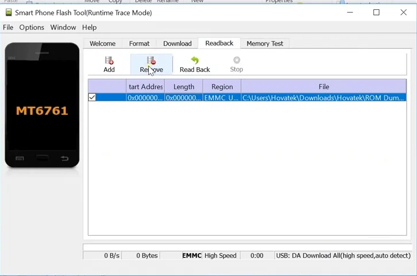The image size is (417, 276).
Task: Click the Stop button icon
Action: pos(237,60)
